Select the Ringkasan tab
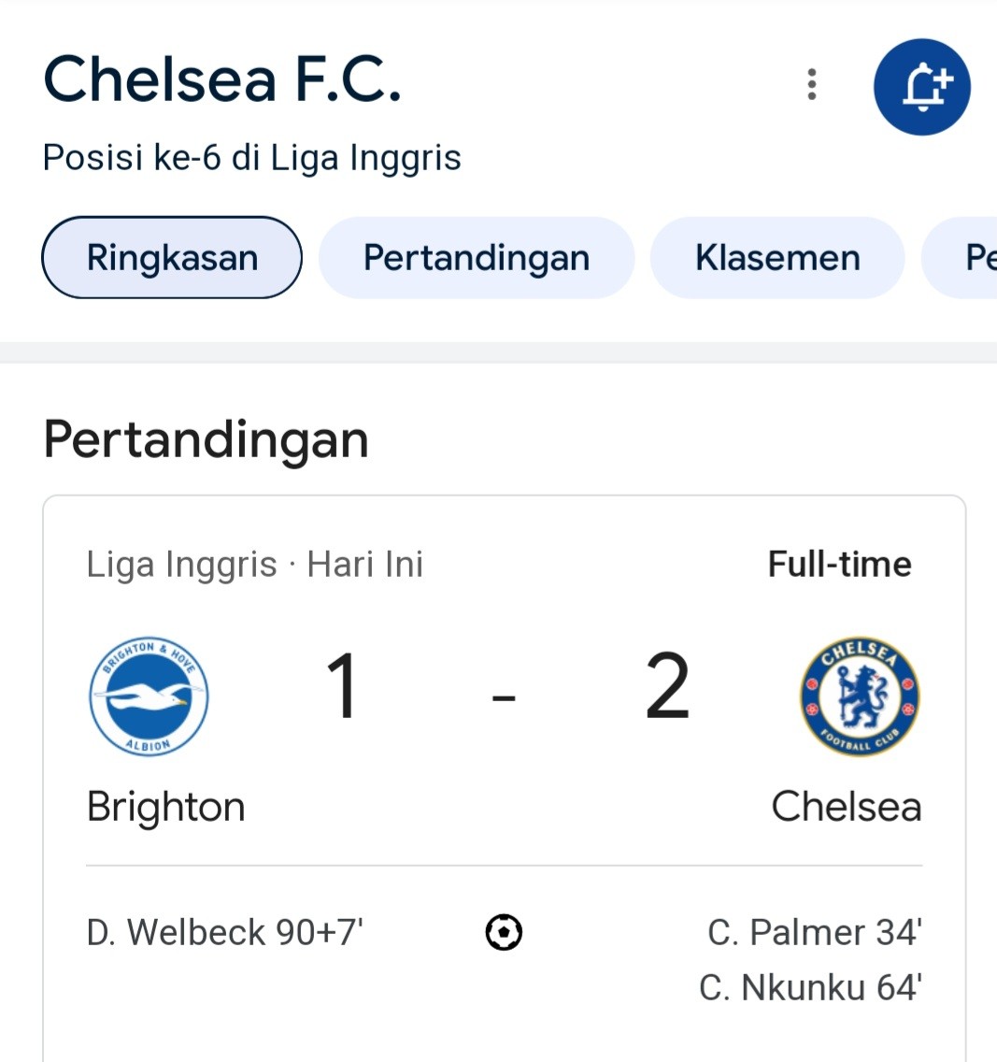 pos(172,257)
